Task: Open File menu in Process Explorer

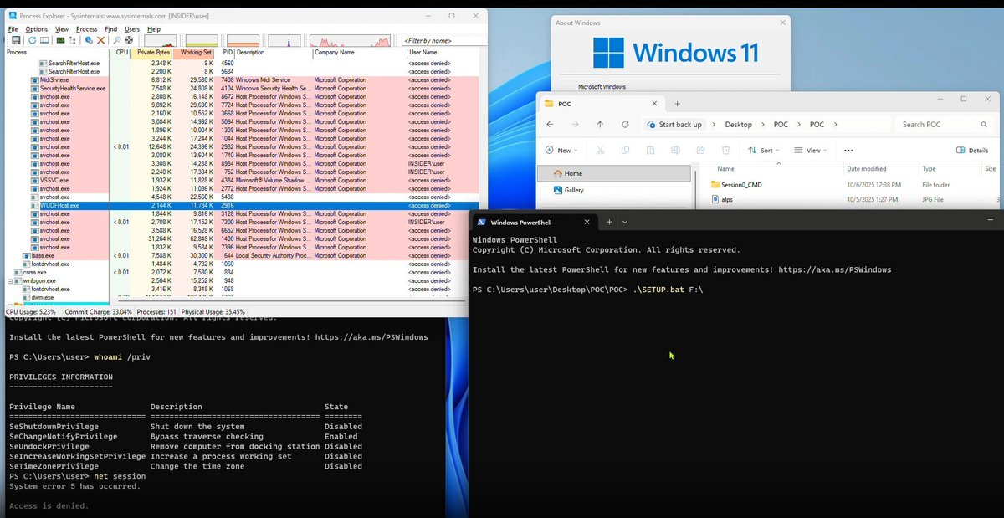Action: [x=13, y=29]
